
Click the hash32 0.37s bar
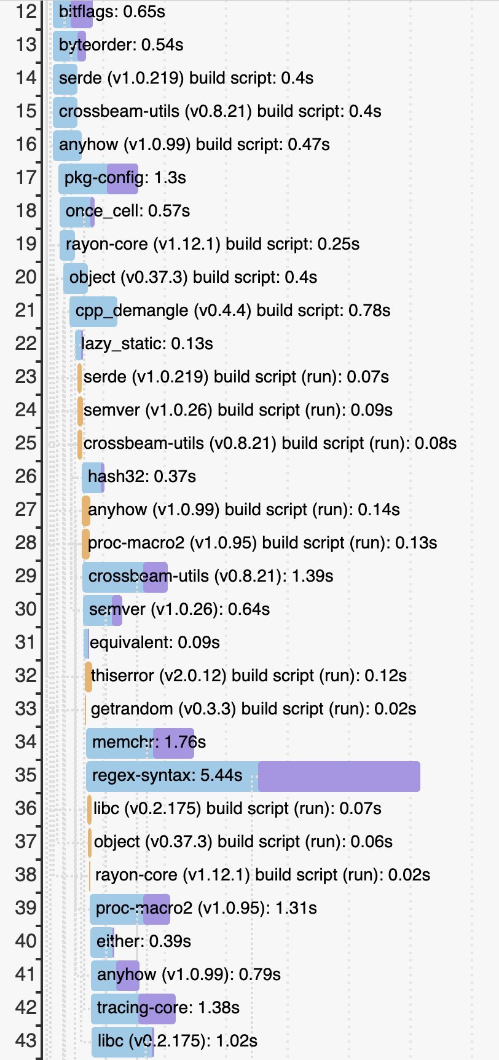click(93, 477)
